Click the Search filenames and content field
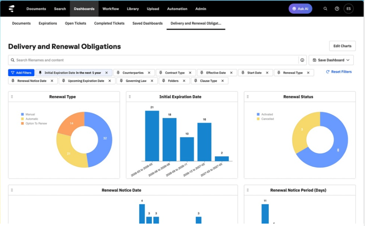Image resolution: width=365 pixels, height=226 pixels. click(154, 60)
